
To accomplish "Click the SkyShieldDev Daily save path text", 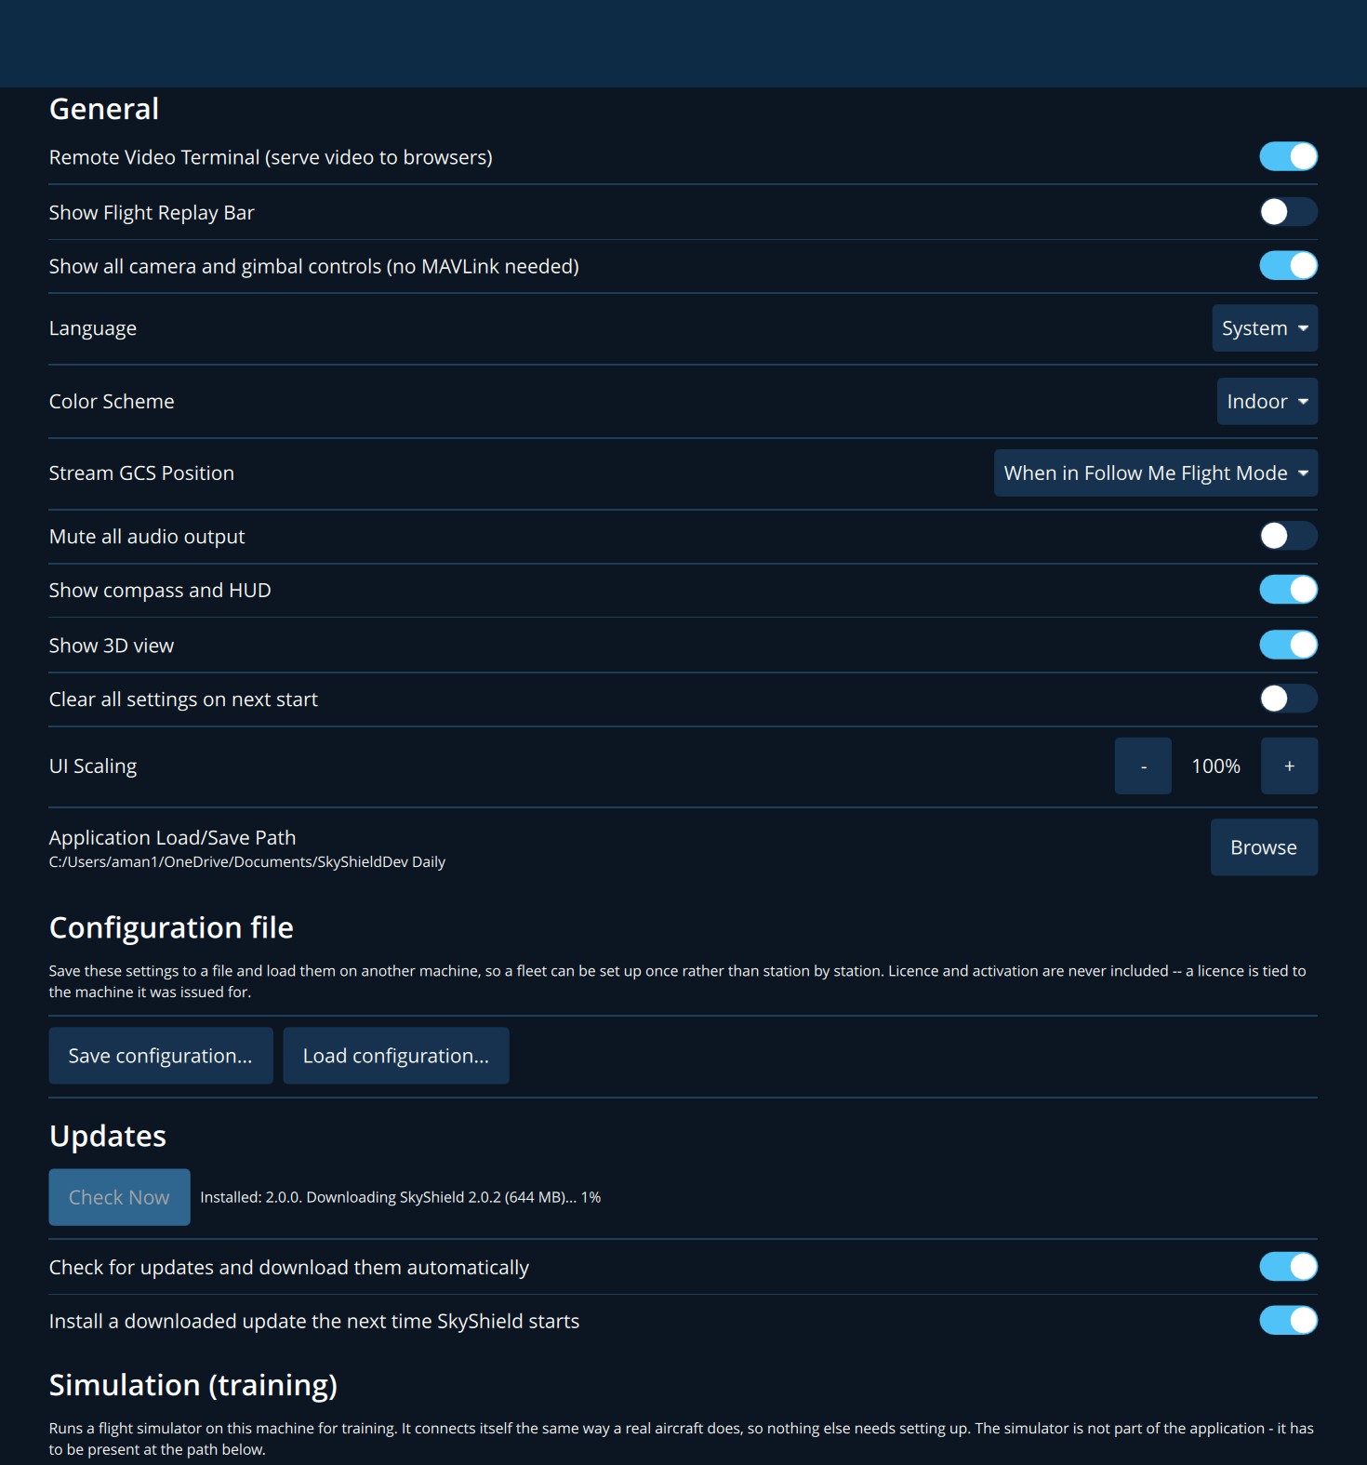I will pos(247,862).
